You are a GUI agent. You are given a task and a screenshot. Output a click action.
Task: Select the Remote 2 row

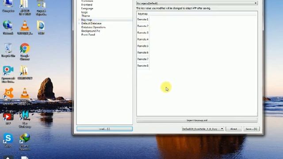point(143,26)
